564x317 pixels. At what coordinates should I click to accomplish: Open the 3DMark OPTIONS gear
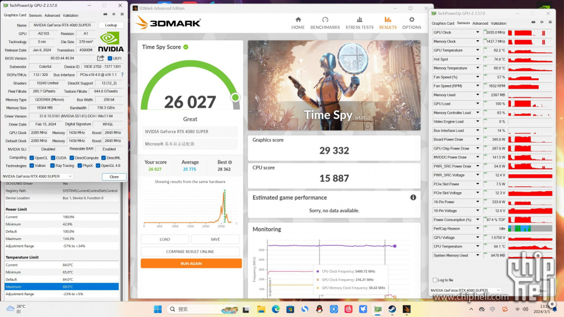pos(411,23)
